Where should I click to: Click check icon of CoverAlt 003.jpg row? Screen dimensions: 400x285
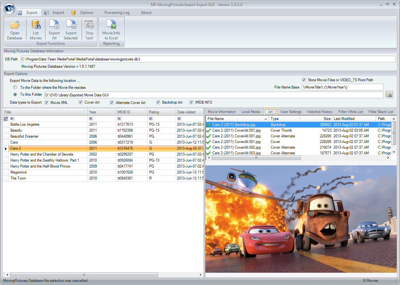point(209,153)
